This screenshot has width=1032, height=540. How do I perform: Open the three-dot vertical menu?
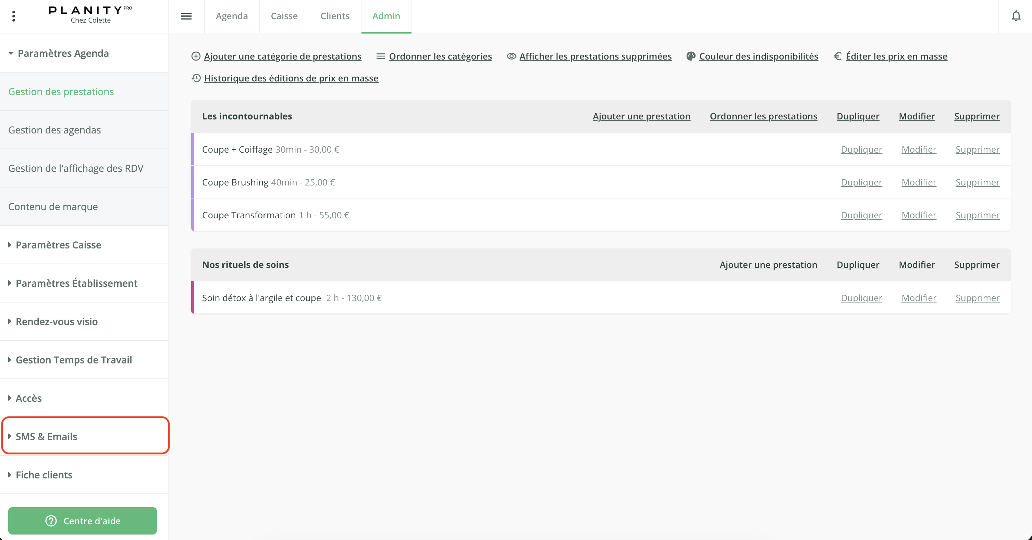tap(14, 16)
